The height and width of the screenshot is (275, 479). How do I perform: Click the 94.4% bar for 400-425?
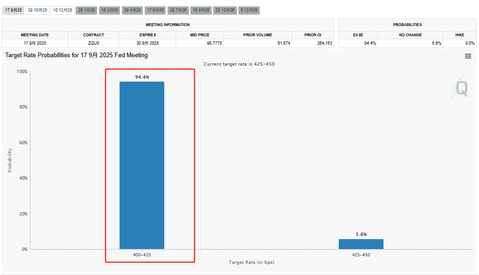click(x=142, y=165)
